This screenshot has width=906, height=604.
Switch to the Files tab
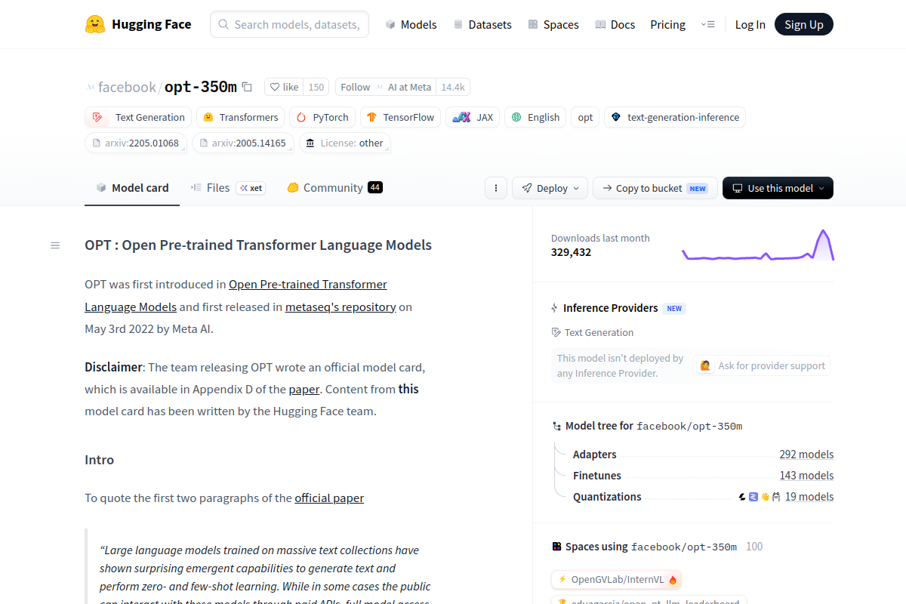click(227, 188)
